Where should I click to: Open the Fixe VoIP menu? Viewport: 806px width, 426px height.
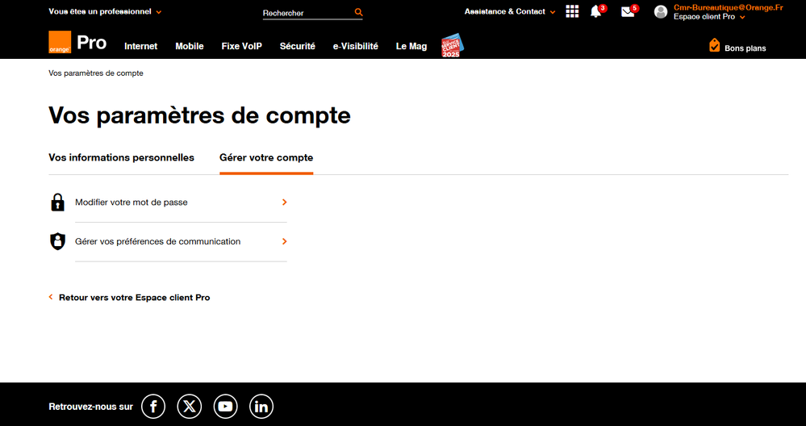[241, 46]
